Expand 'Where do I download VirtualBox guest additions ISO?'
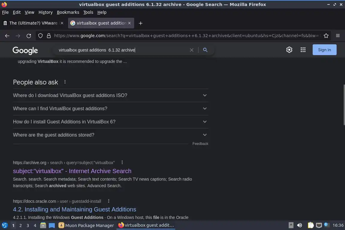 coord(111,95)
